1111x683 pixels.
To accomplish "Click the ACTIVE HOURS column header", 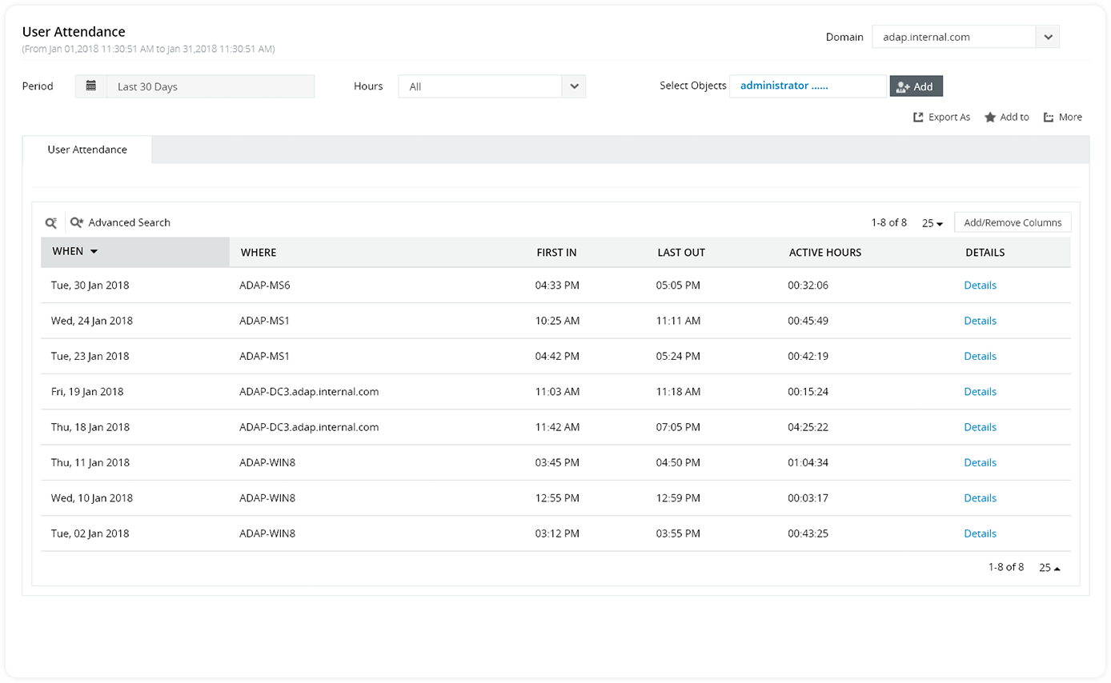I will [x=825, y=253].
